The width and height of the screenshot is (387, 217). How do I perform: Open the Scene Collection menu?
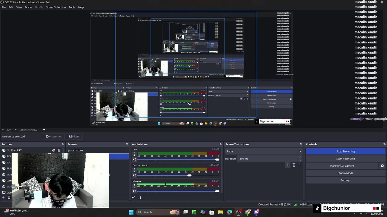coord(56,7)
